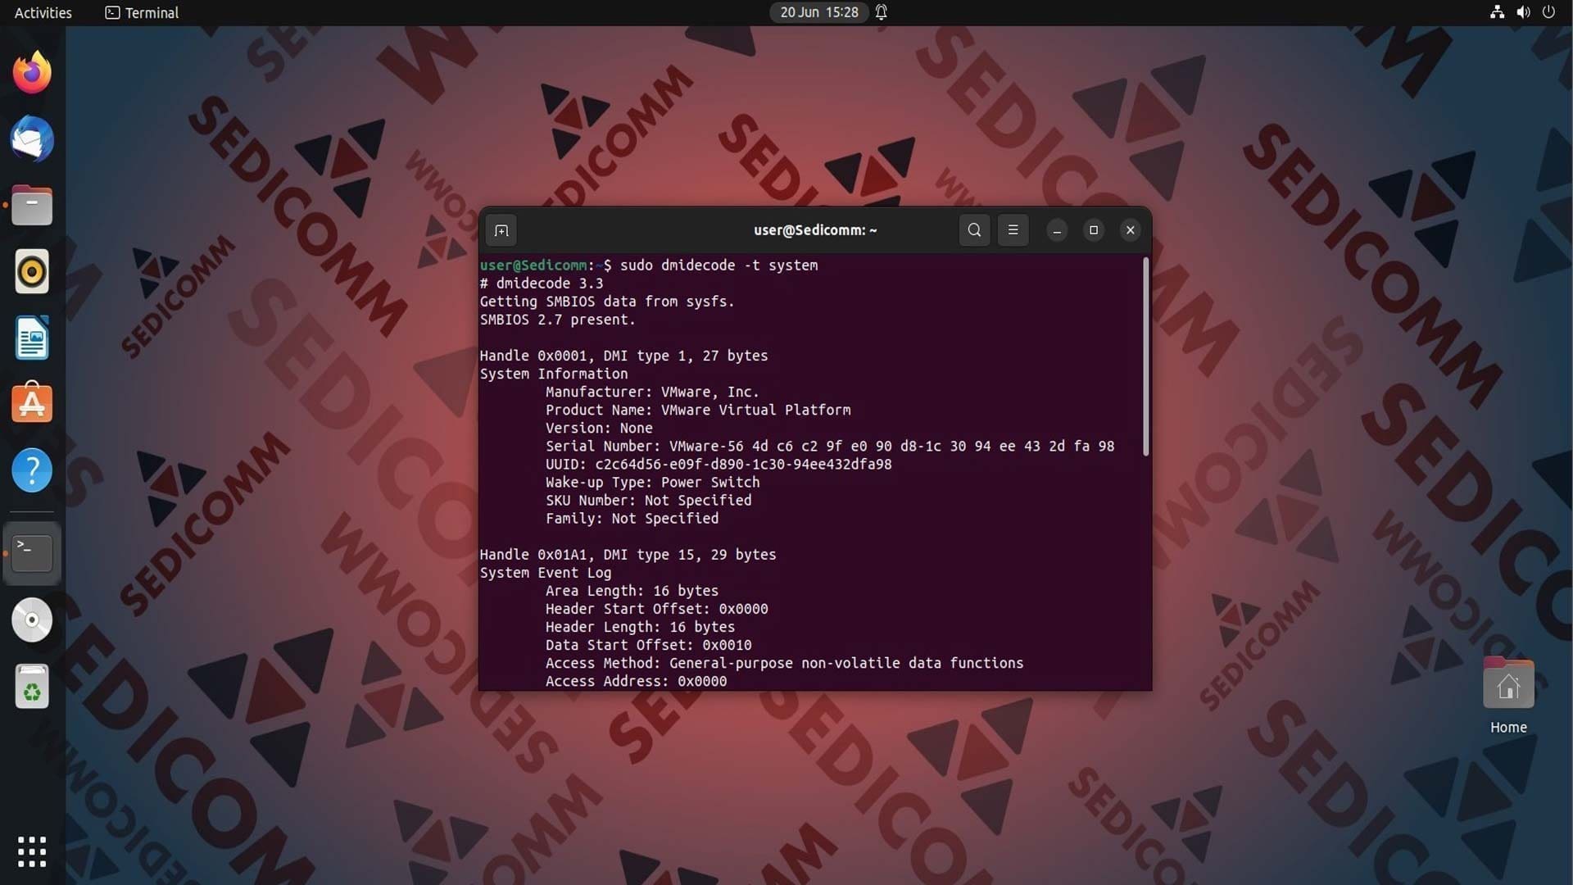Open LibreOffice Writer from dock
Viewport: 1573px width, 885px height.
[x=32, y=338]
